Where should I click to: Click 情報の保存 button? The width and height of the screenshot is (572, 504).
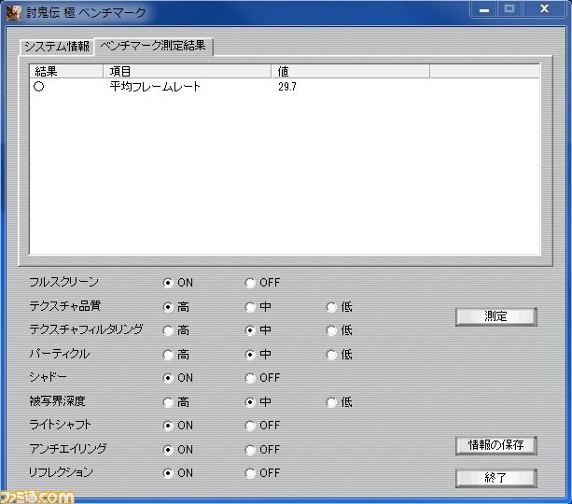point(496,445)
